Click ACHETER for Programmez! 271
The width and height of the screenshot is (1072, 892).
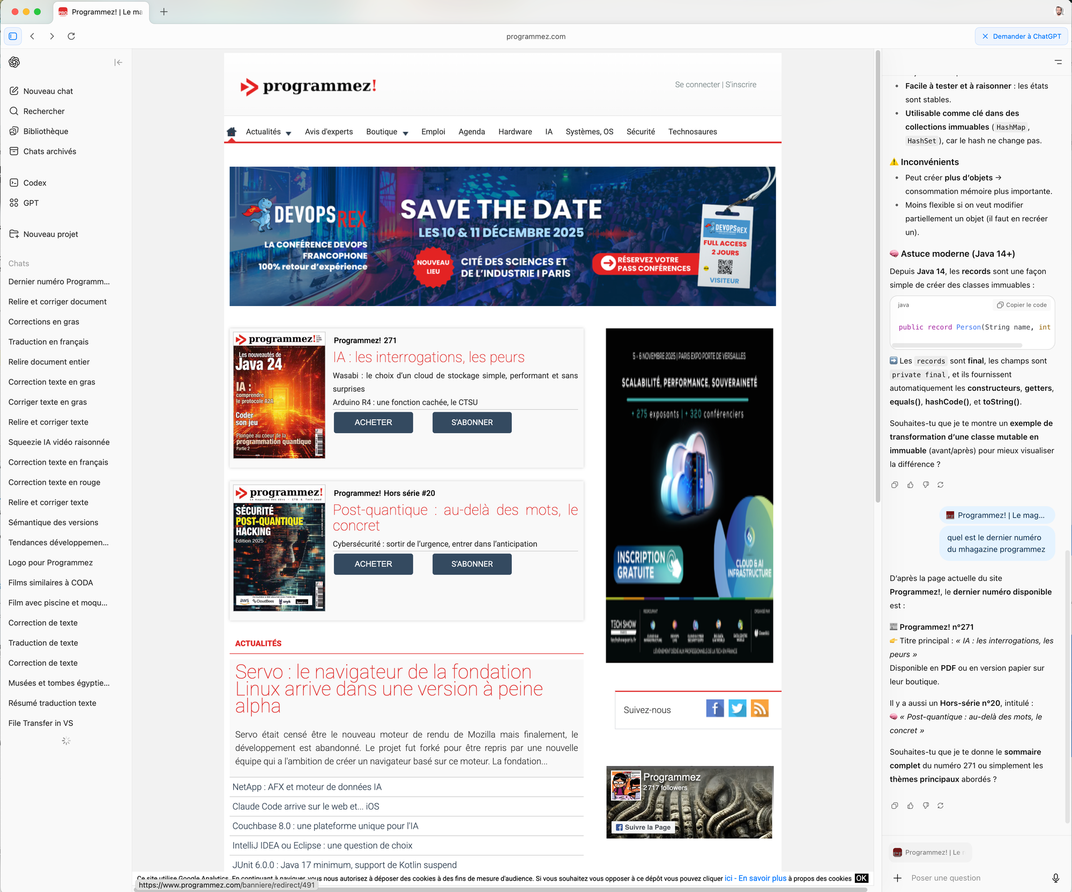[373, 422]
